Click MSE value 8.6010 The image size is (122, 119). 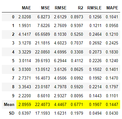click(x=43, y=96)
